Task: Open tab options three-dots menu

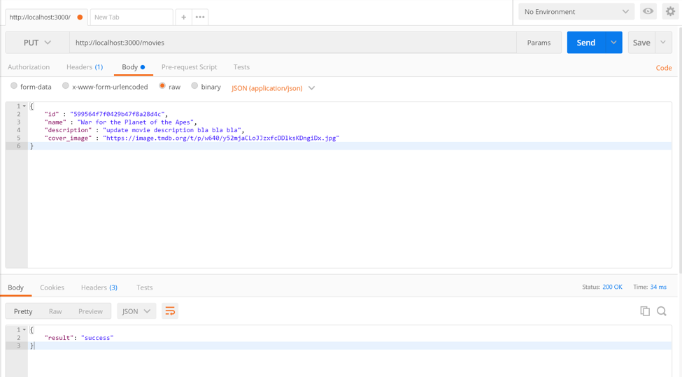Action: (200, 17)
